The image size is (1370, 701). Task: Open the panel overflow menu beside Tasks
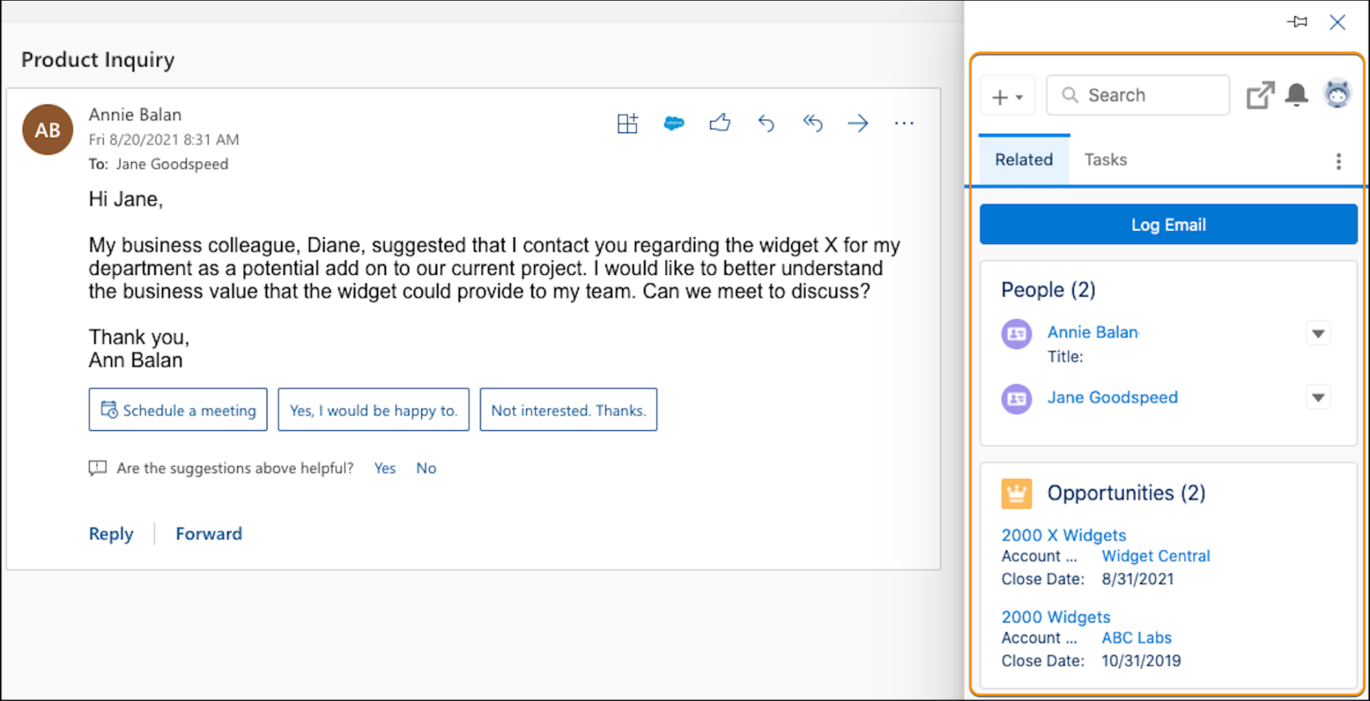click(x=1339, y=161)
